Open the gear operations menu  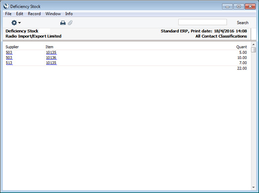[x=16, y=23]
